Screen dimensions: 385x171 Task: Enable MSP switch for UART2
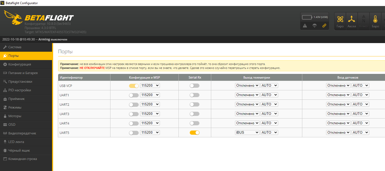pyautogui.click(x=134, y=104)
